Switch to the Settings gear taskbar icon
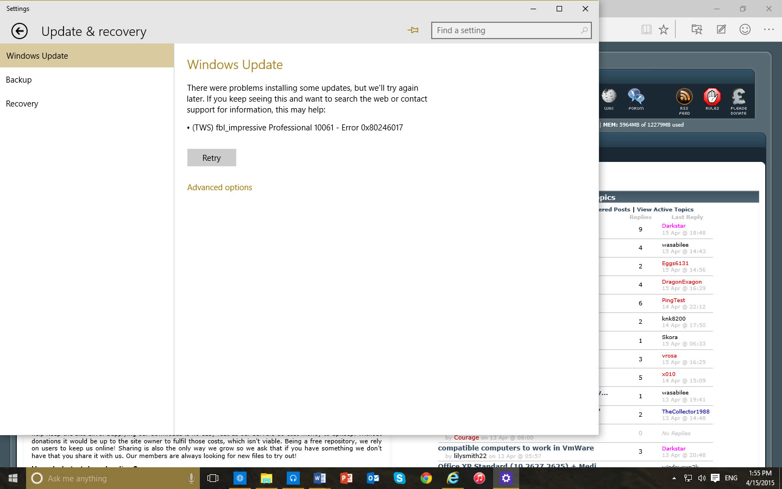 (506, 478)
